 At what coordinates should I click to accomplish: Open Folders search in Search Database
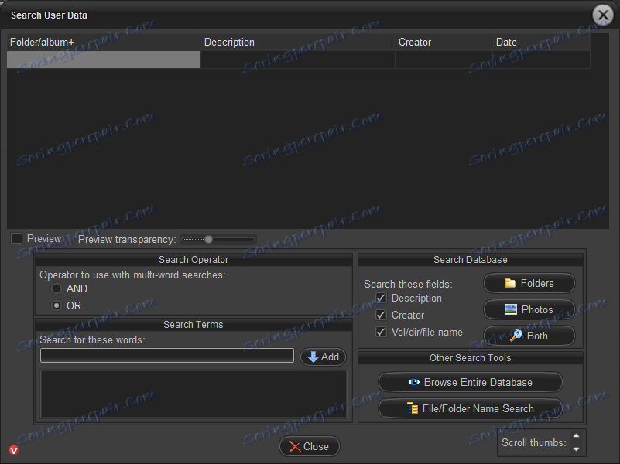click(529, 283)
